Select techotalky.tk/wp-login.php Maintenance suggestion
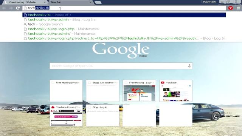This screenshot has width=242, height=136. coord(124,29)
